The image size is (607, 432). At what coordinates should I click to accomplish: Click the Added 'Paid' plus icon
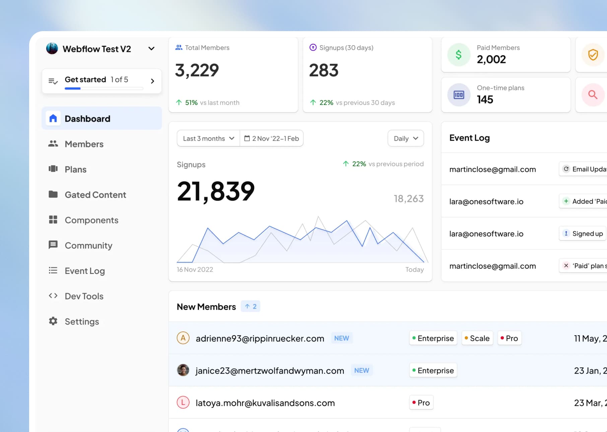pyautogui.click(x=566, y=201)
